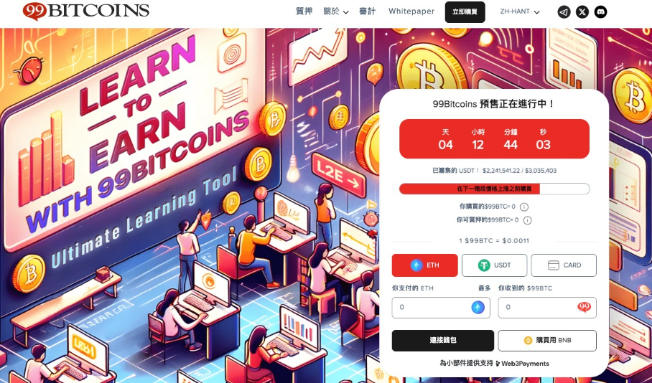Select ETH payment option
The image size is (652, 383).
point(424,265)
